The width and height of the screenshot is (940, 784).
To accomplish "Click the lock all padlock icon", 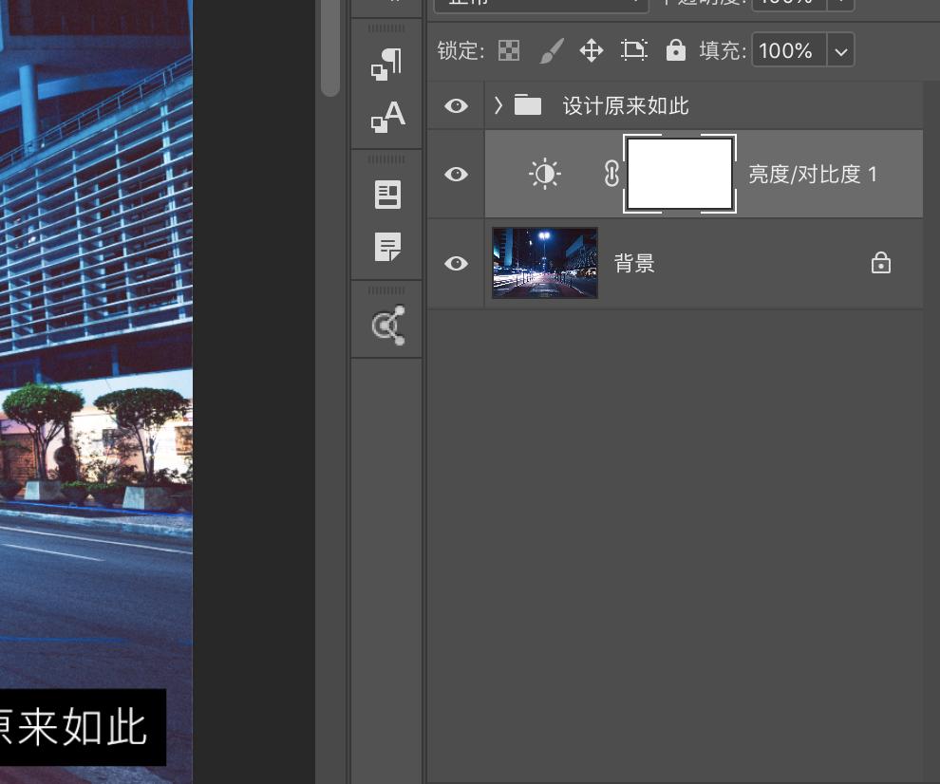I will tap(675, 50).
